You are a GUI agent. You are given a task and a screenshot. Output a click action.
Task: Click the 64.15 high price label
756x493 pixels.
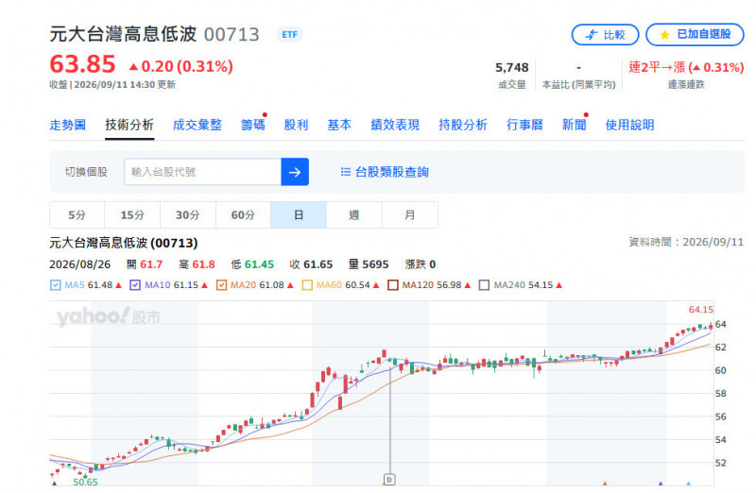pos(700,310)
